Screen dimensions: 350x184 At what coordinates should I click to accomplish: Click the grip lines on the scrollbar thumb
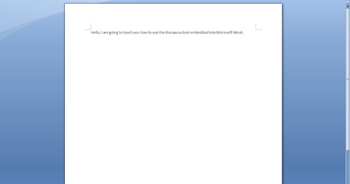pos(348,79)
